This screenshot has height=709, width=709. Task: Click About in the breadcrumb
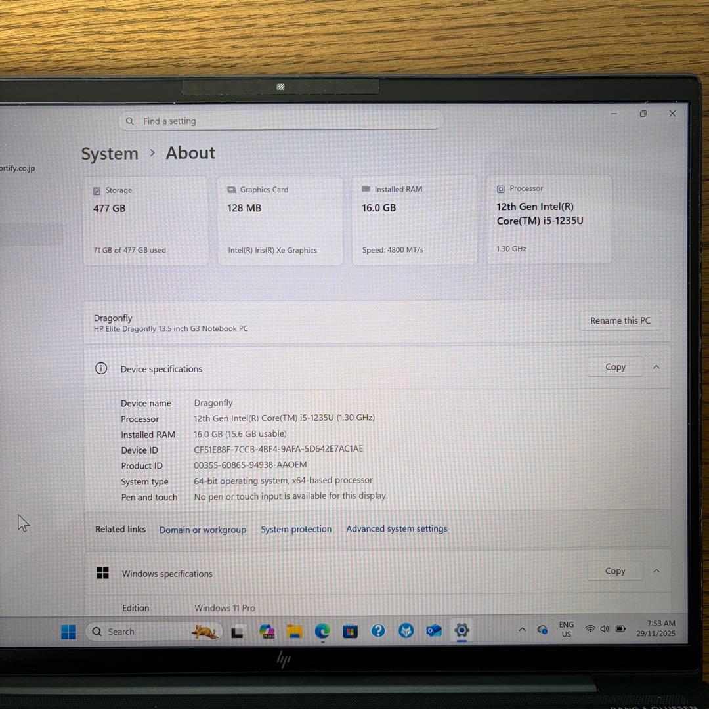click(x=190, y=153)
